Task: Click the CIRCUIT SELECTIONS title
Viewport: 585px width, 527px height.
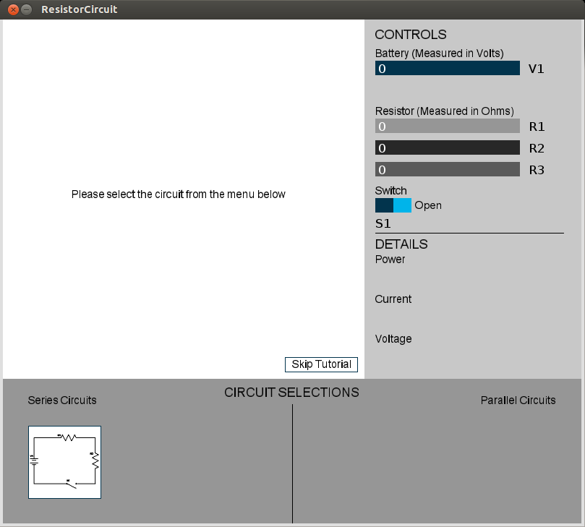Action: pyautogui.click(x=291, y=393)
